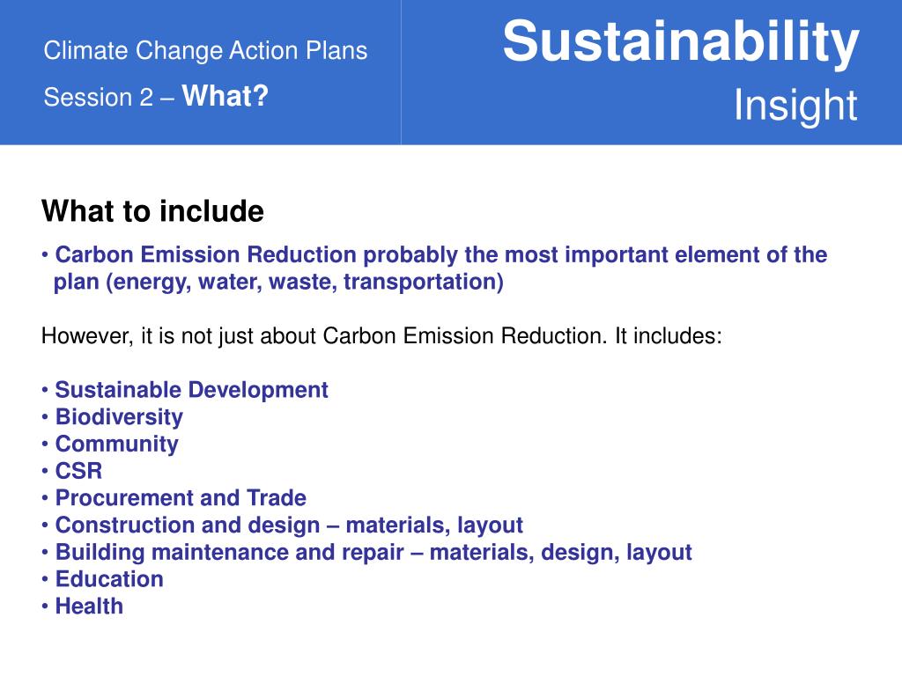902x676 pixels.
Task: Click the "Climate Change Action Plans" header text
Action: tap(205, 50)
